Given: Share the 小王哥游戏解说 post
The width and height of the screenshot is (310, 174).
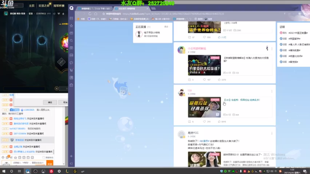Looking at the screenshot, I should 191,80.
